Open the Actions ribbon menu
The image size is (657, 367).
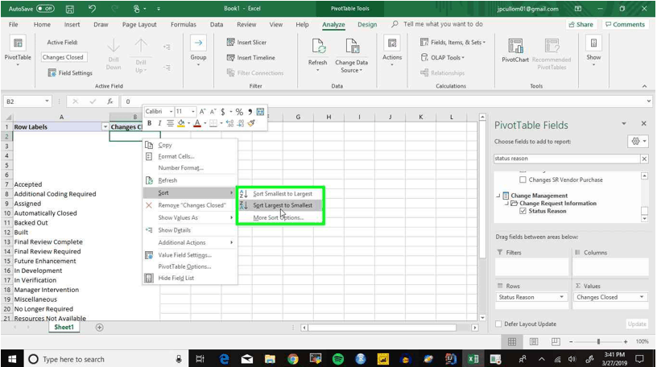pyautogui.click(x=392, y=52)
